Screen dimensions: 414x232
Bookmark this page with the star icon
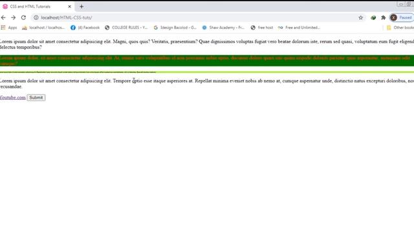(361, 17)
